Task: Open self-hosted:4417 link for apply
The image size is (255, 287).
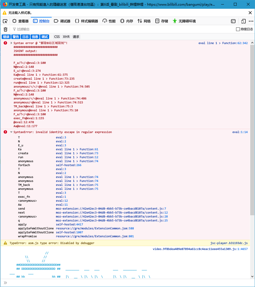Action: [69, 224]
